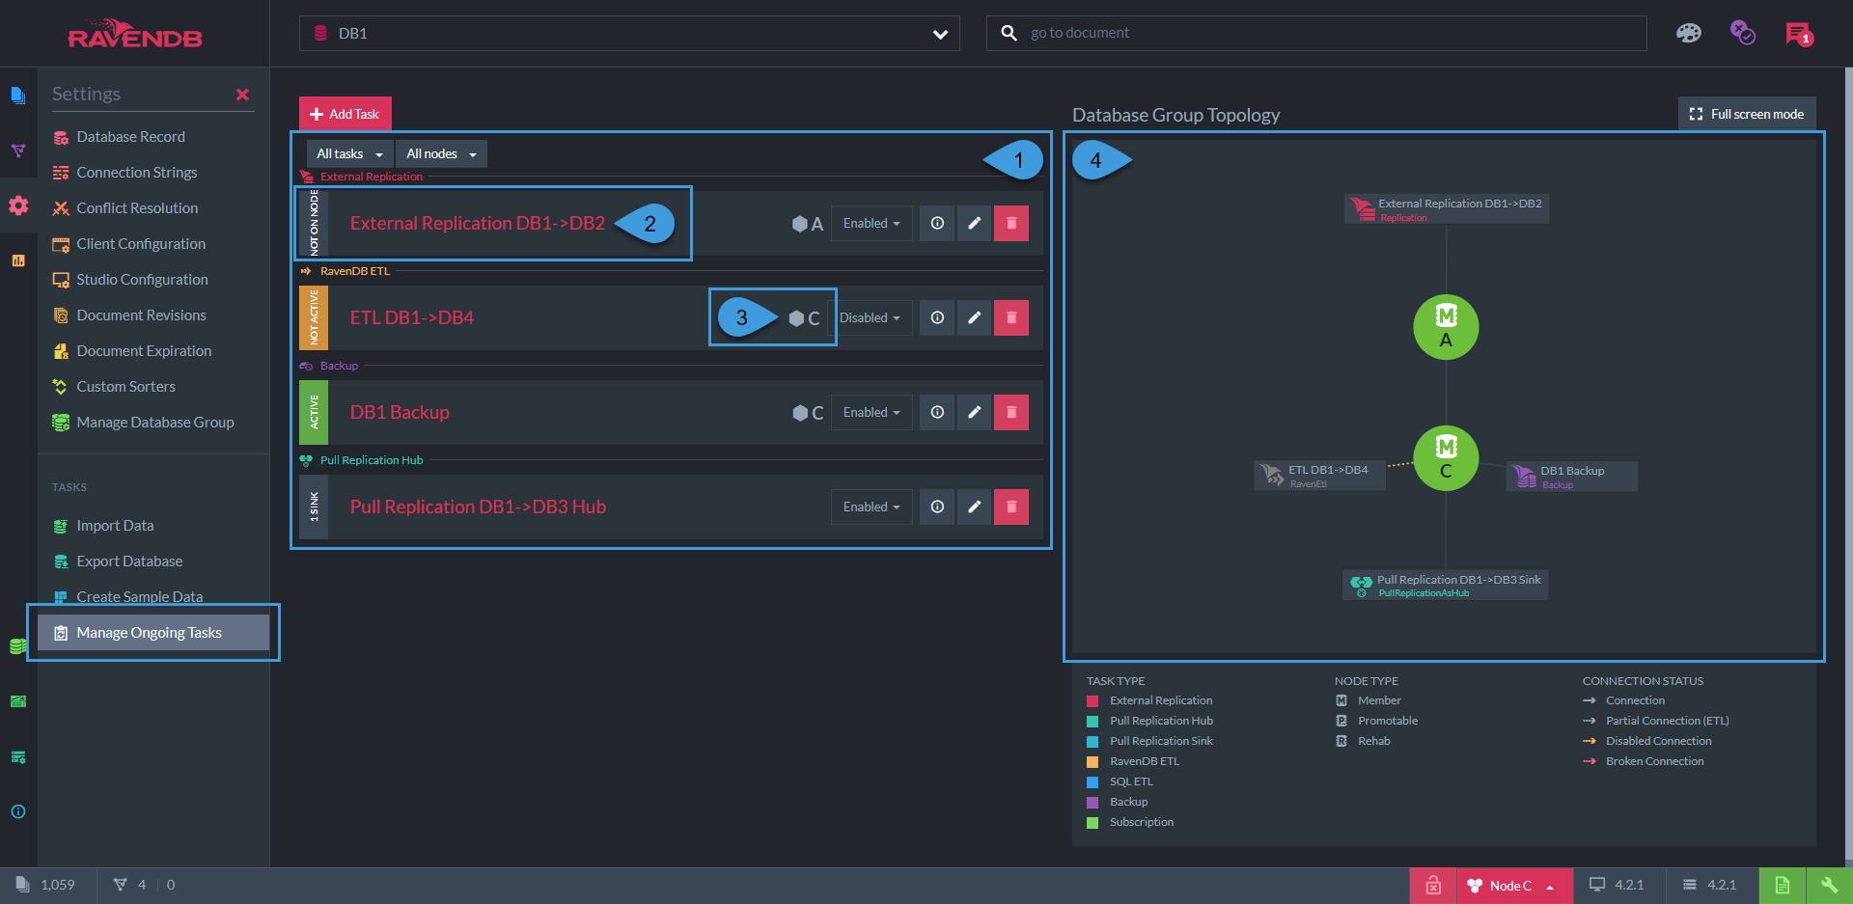Select node C in the topology graph
Viewport: 1853px width, 904px height.
[1446, 458]
